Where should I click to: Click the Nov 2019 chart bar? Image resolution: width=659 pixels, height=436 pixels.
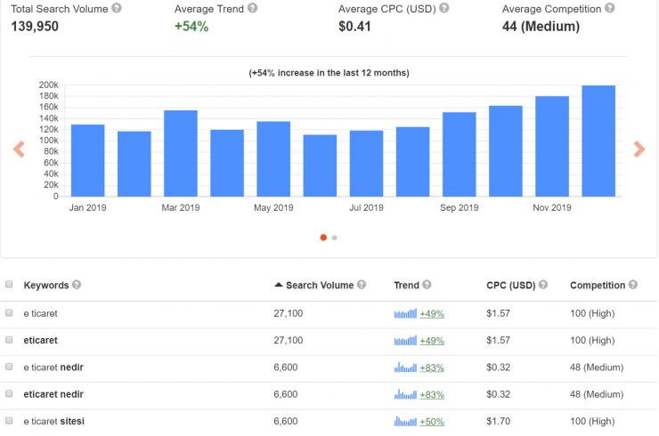tap(552, 146)
